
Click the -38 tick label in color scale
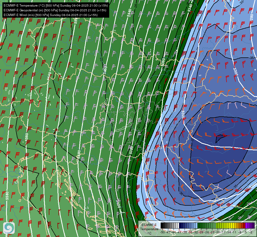(x=184, y=232)
